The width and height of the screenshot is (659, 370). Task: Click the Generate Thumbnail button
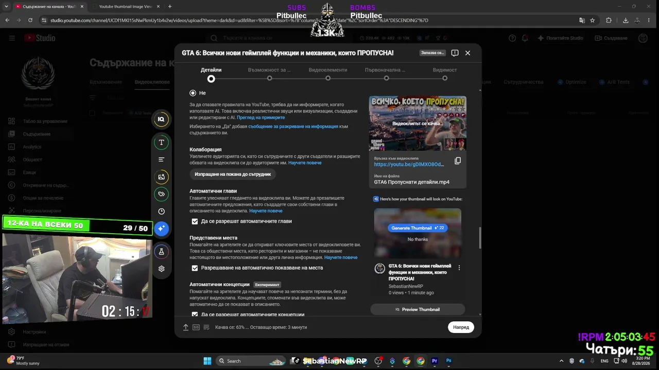point(418,228)
